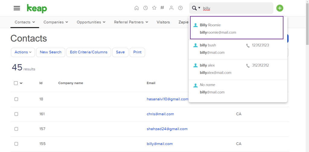Select the billy bush search result
309x152 pixels.
click(238, 49)
